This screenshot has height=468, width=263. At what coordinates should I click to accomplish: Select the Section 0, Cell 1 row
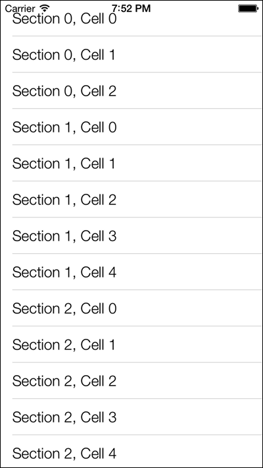tap(131, 54)
